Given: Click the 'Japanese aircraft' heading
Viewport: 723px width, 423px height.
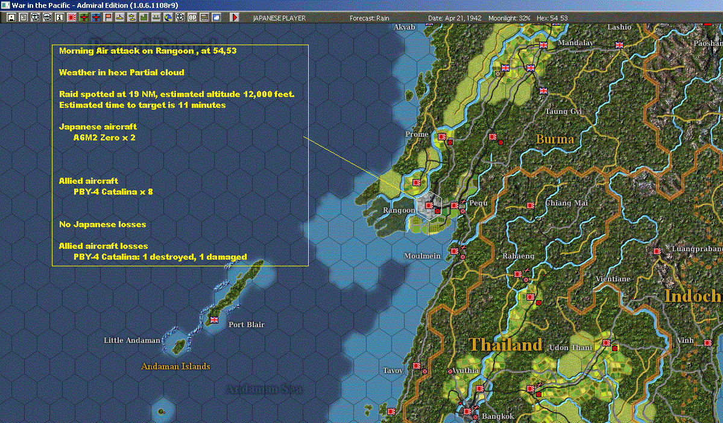Looking at the screenshot, I should (x=98, y=127).
